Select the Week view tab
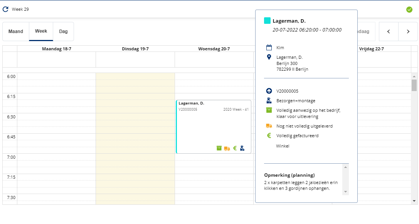 pos(41,32)
